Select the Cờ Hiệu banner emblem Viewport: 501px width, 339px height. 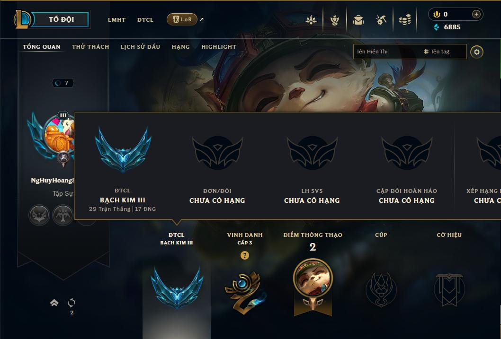click(x=449, y=289)
